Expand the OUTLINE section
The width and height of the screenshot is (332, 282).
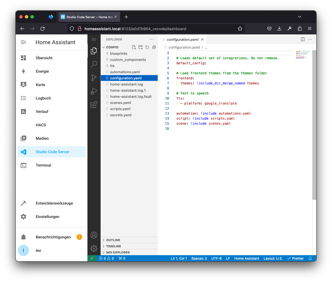click(129, 240)
